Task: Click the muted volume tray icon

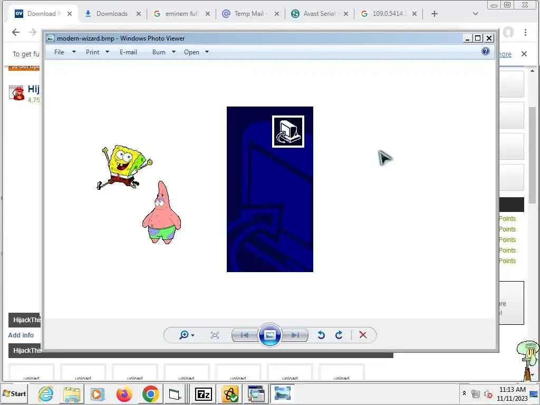Action: coord(488,393)
